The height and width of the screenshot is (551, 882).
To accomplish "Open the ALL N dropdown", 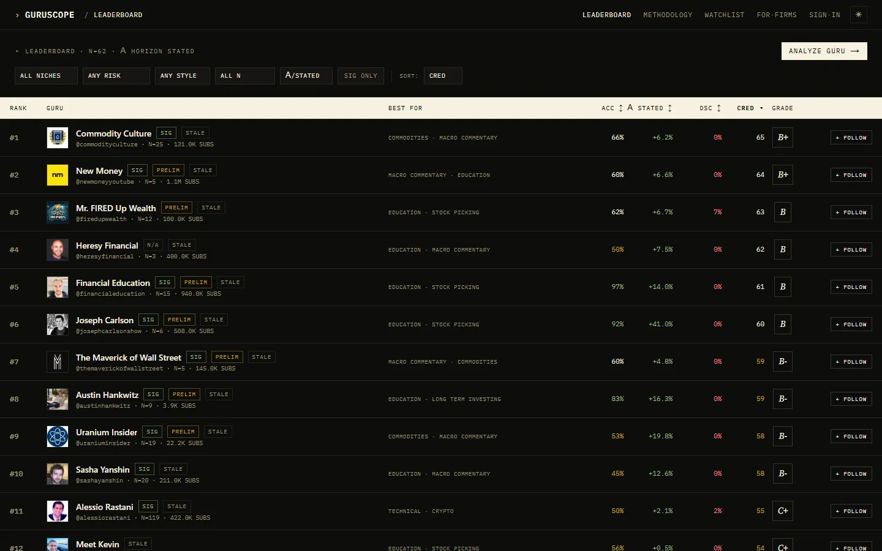I will pyautogui.click(x=245, y=76).
